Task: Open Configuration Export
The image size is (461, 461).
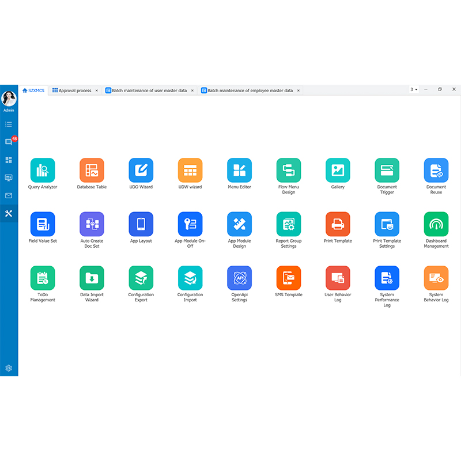Action: tap(141, 278)
